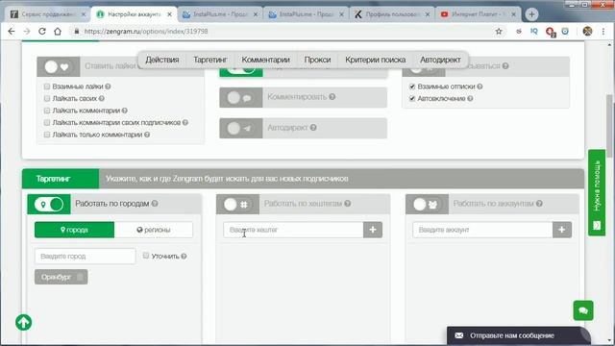Screen dimensions: 615x346
Task: Enable Лайкать комментарии checkbox
Action: [x=47, y=111]
